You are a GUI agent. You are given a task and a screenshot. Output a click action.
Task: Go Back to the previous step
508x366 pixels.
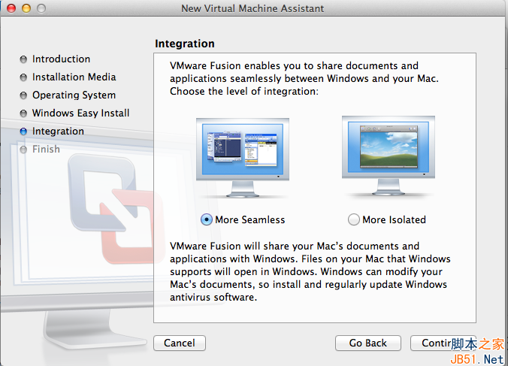368,343
